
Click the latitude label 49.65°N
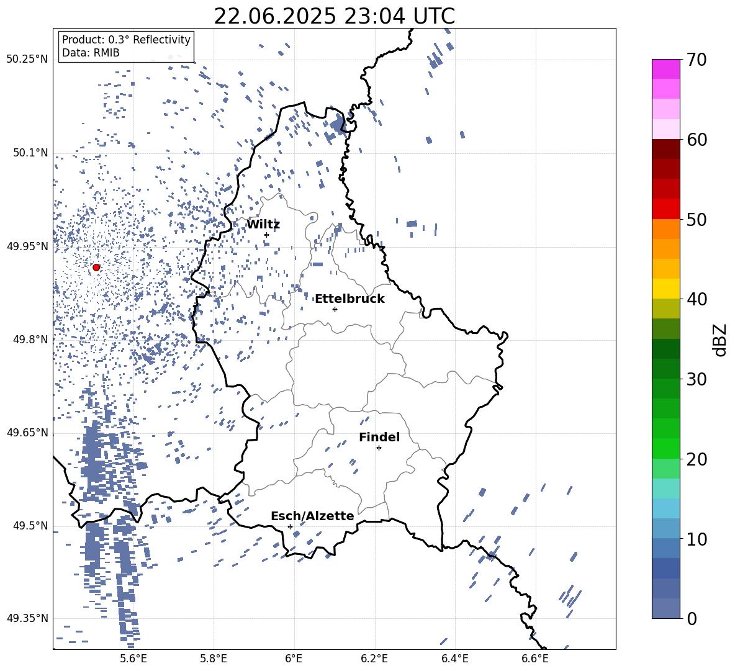pyautogui.click(x=27, y=432)
